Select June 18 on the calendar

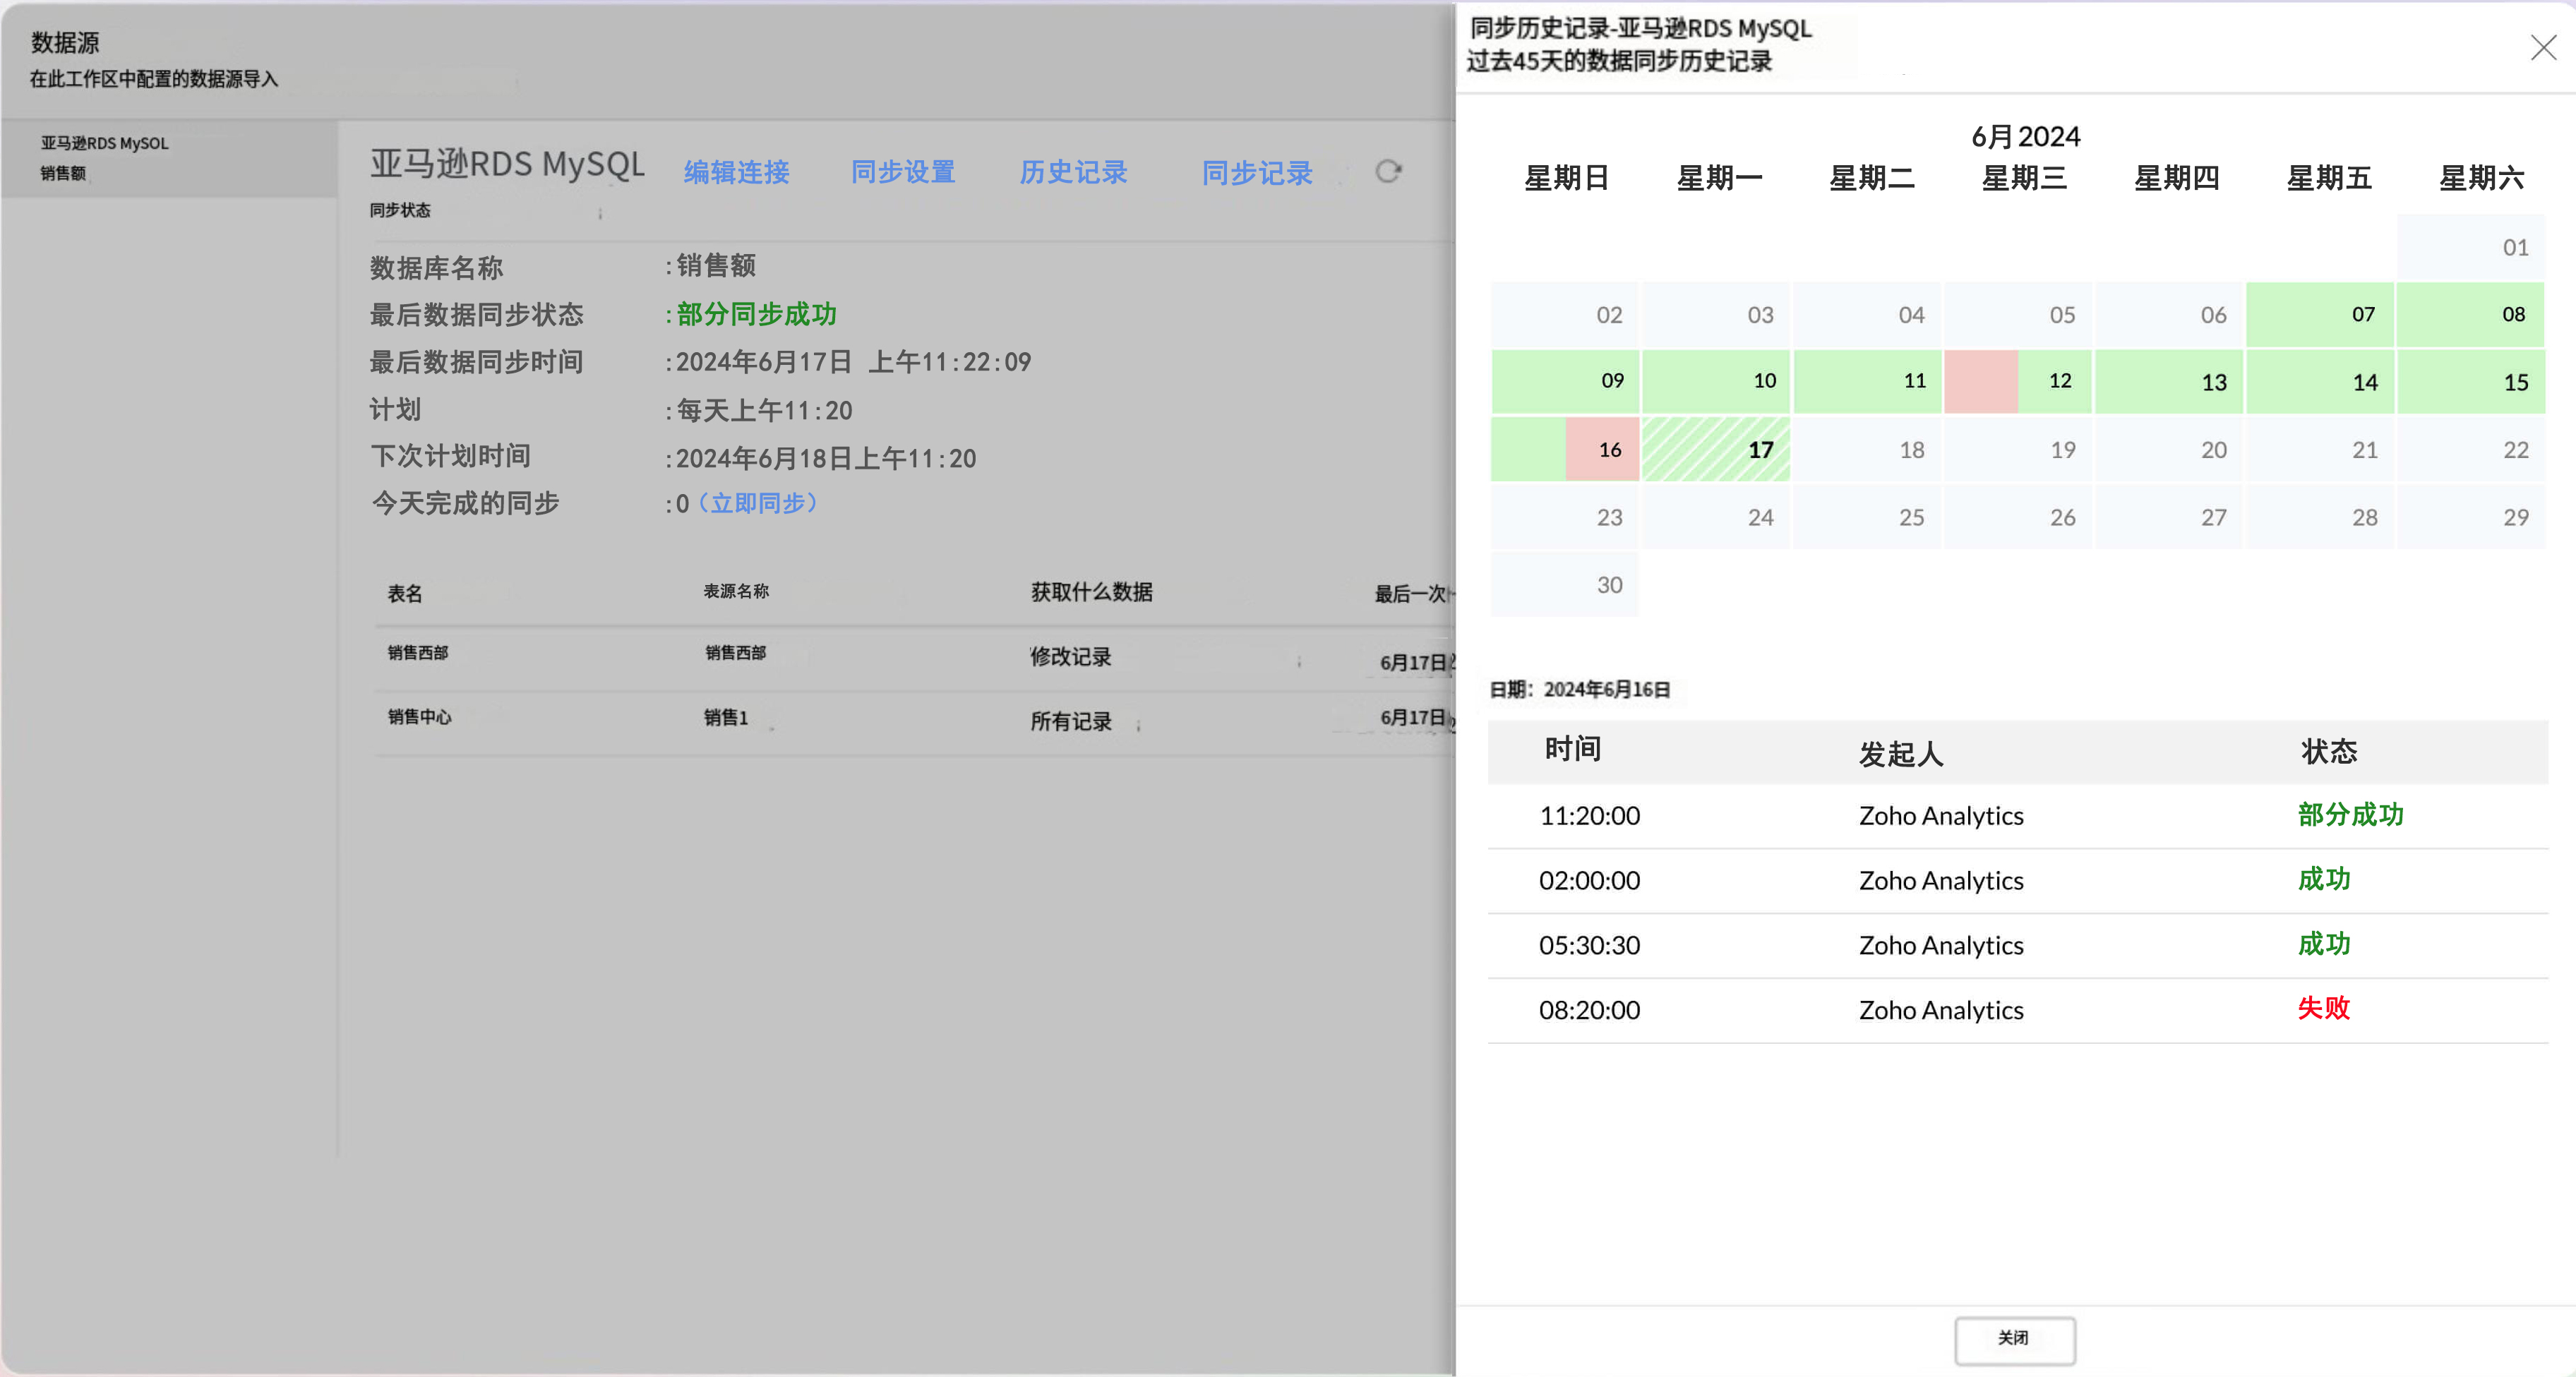[1867, 449]
